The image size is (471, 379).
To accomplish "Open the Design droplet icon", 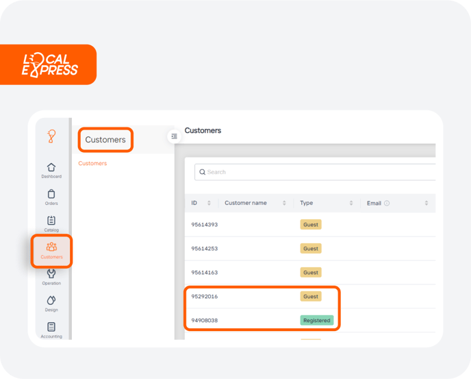I will pyautogui.click(x=51, y=304).
